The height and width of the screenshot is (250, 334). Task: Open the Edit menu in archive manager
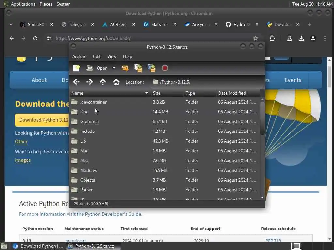point(97,56)
